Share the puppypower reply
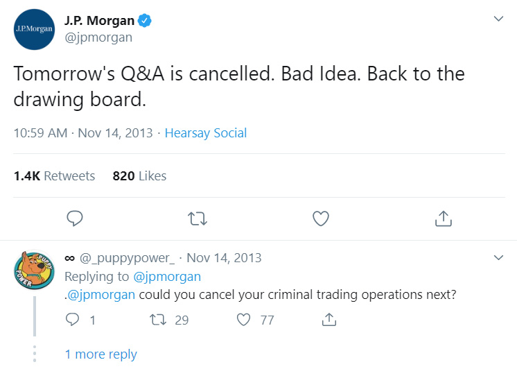Viewport: 517px width, 369px height. (x=330, y=320)
